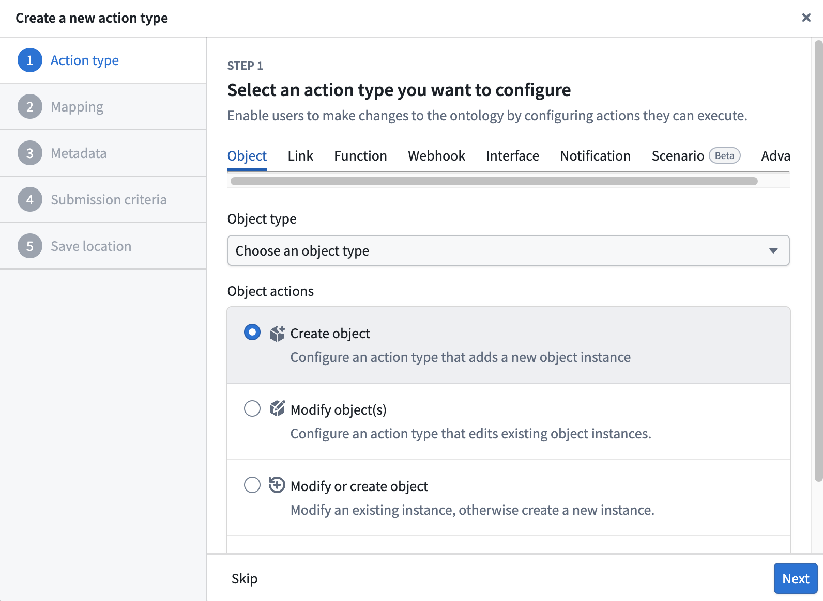Select the Create object radio button
823x601 pixels.
point(252,332)
